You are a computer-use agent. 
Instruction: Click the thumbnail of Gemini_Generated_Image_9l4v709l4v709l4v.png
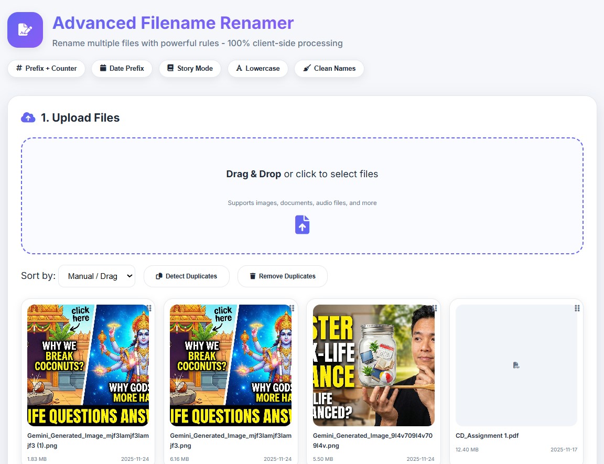point(373,364)
